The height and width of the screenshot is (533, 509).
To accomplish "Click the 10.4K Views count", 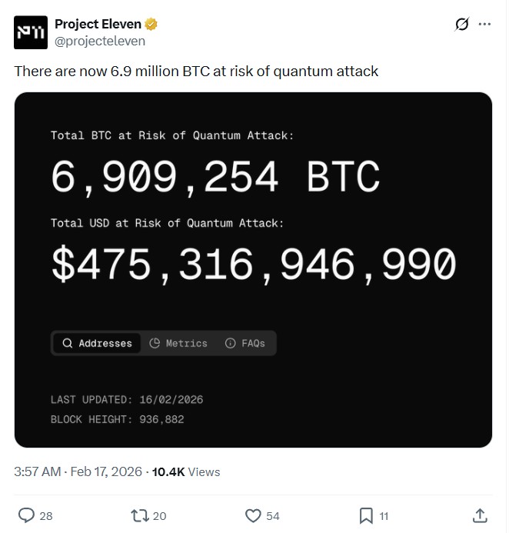I will 186,471.
